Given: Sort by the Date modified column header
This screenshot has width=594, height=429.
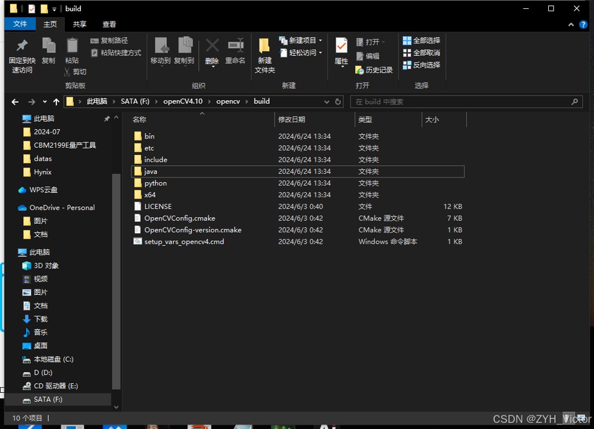Looking at the screenshot, I should coord(314,119).
